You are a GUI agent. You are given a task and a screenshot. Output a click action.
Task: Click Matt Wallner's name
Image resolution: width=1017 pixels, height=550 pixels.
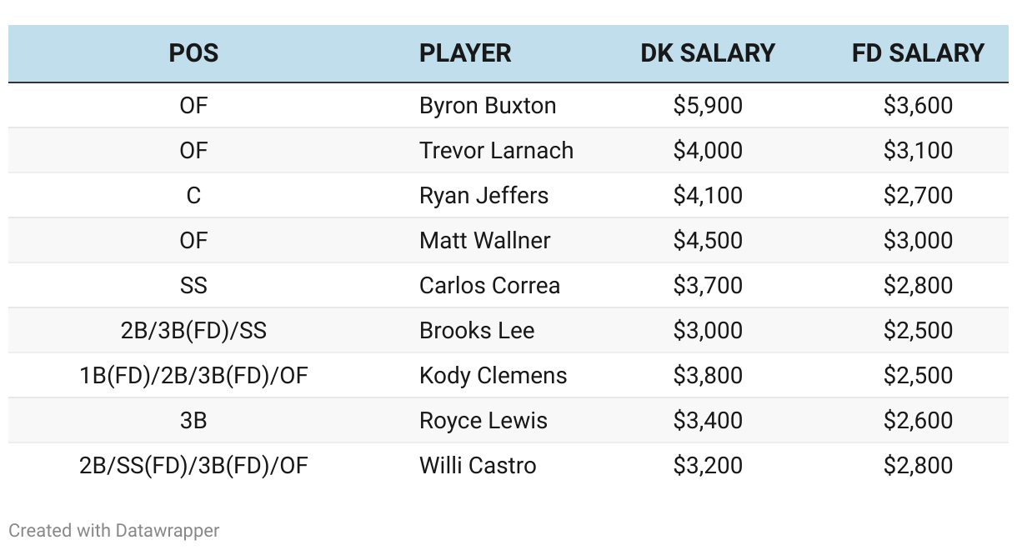click(x=485, y=241)
